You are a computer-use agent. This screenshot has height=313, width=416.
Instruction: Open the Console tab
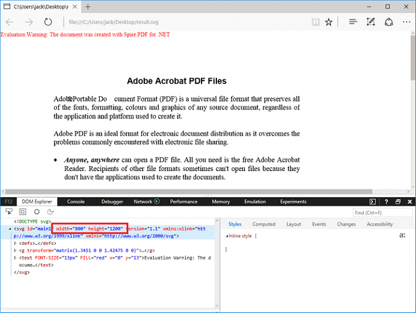tap(76, 201)
